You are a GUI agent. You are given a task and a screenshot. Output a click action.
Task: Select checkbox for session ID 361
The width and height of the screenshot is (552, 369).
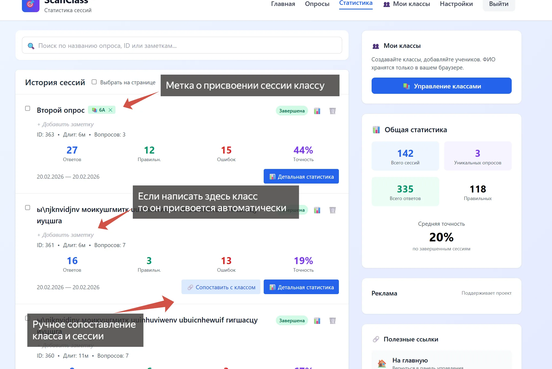[28, 208]
